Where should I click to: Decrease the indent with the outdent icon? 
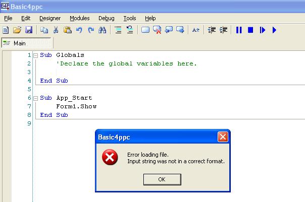pos(212,30)
